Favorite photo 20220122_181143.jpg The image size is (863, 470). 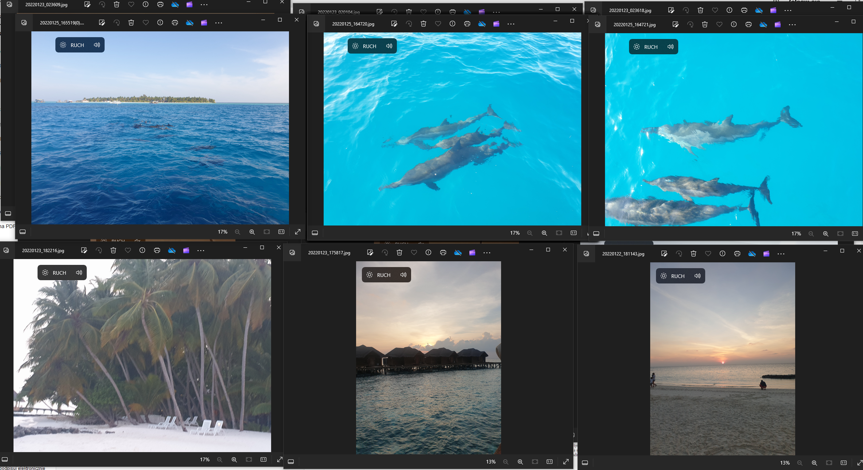708,254
